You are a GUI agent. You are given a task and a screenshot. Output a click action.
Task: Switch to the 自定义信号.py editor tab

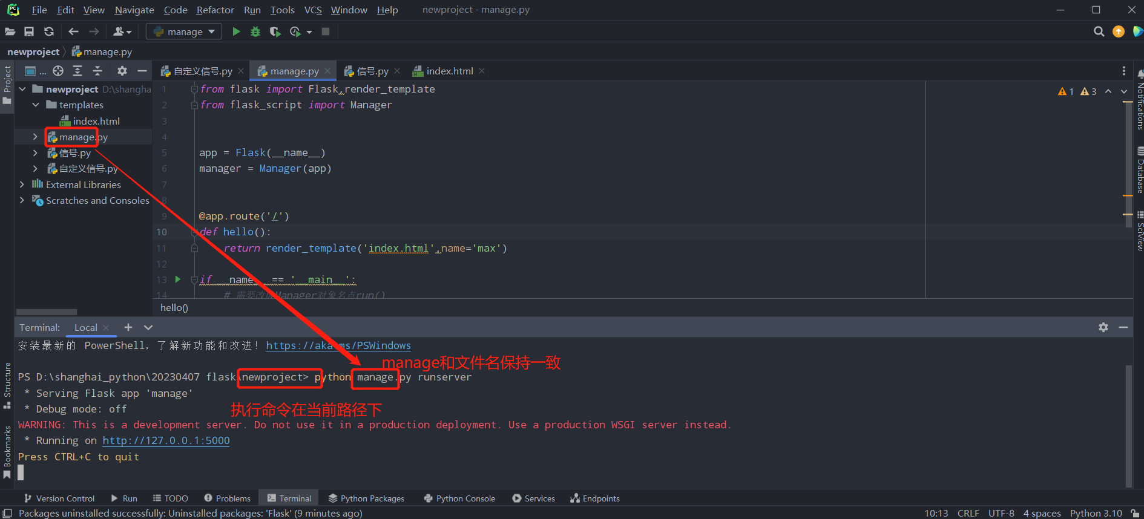pyautogui.click(x=197, y=71)
